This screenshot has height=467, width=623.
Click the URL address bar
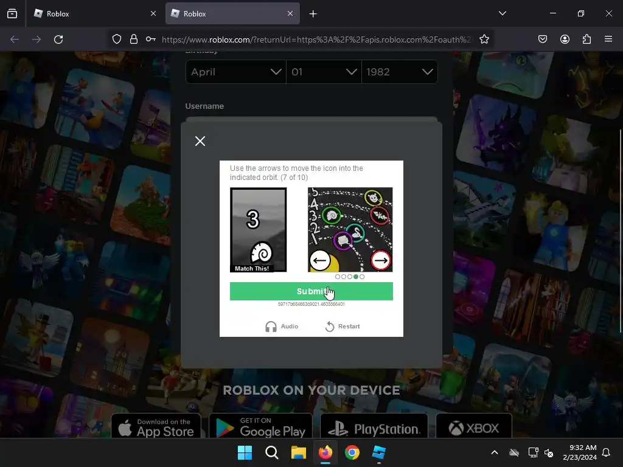pyautogui.click(x=316, y=40)
